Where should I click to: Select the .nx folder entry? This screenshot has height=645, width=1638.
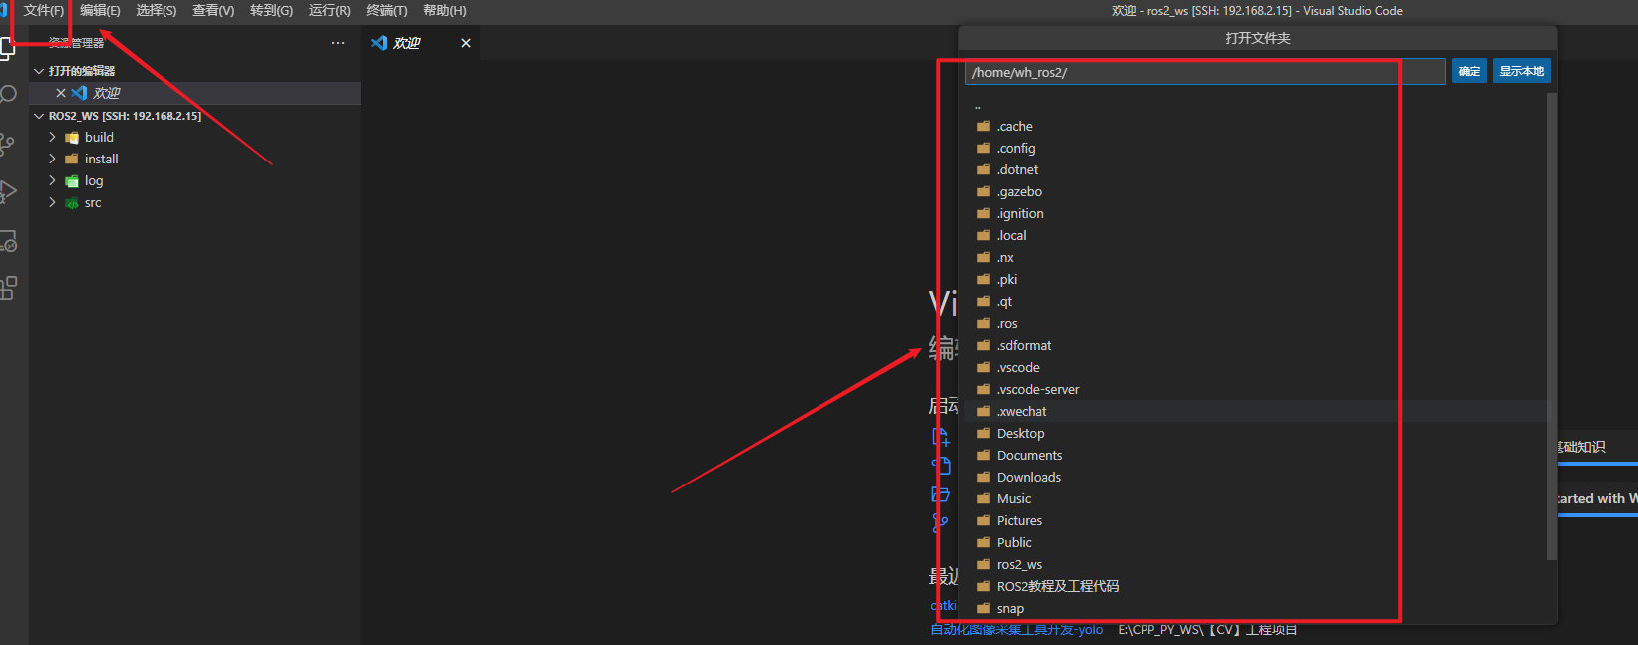click(x=1256, y=258)
